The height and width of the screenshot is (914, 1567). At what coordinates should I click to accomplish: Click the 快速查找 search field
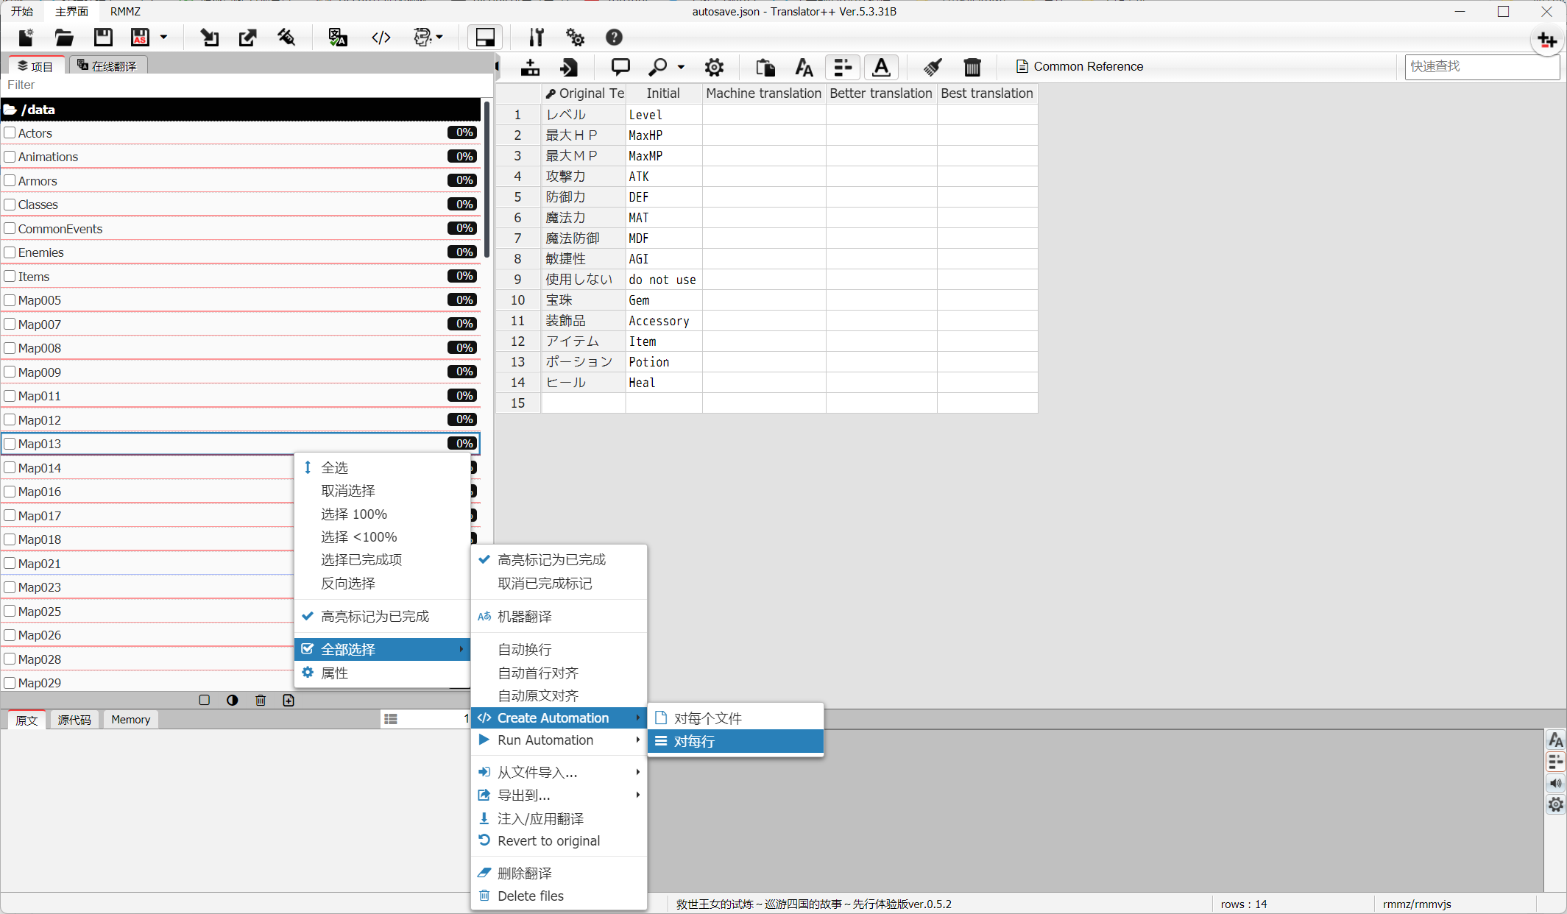pos(1481,66)
